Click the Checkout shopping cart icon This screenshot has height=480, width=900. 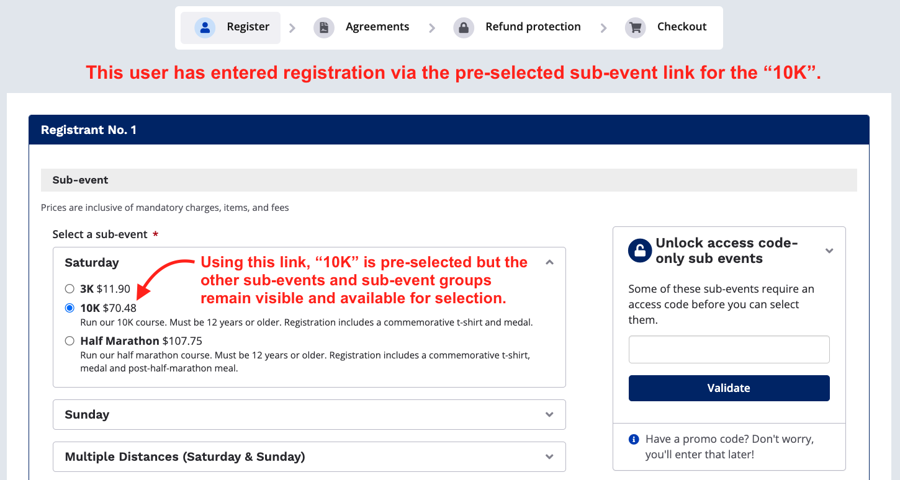[x=635, y=28]
